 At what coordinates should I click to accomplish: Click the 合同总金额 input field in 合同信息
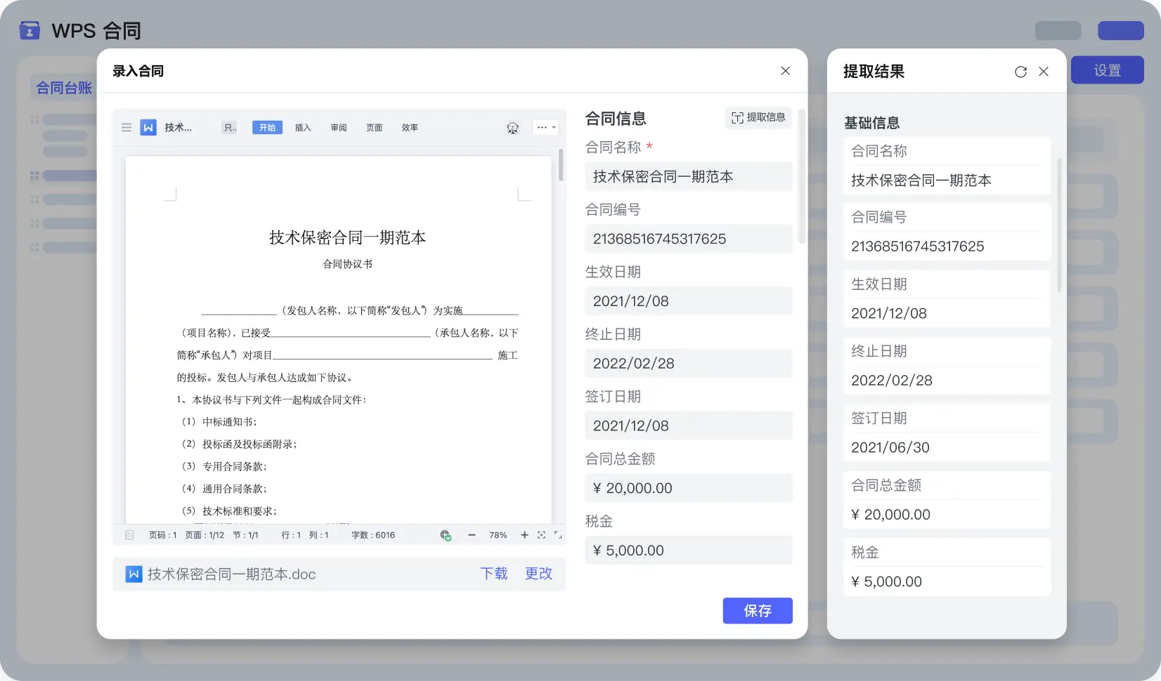click(689, 488)
